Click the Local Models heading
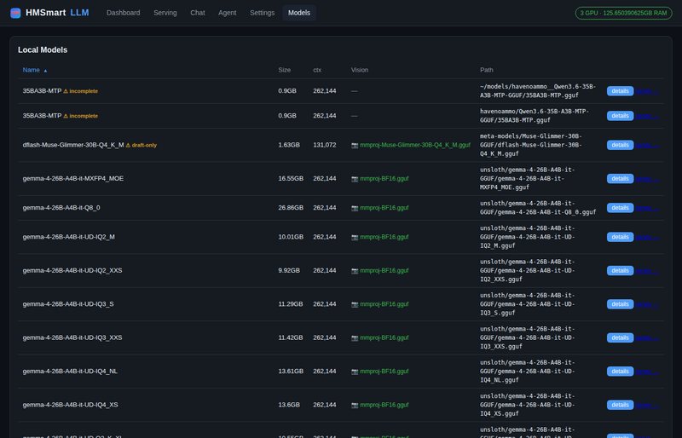 pyautogui.click(x=43, y=50)
